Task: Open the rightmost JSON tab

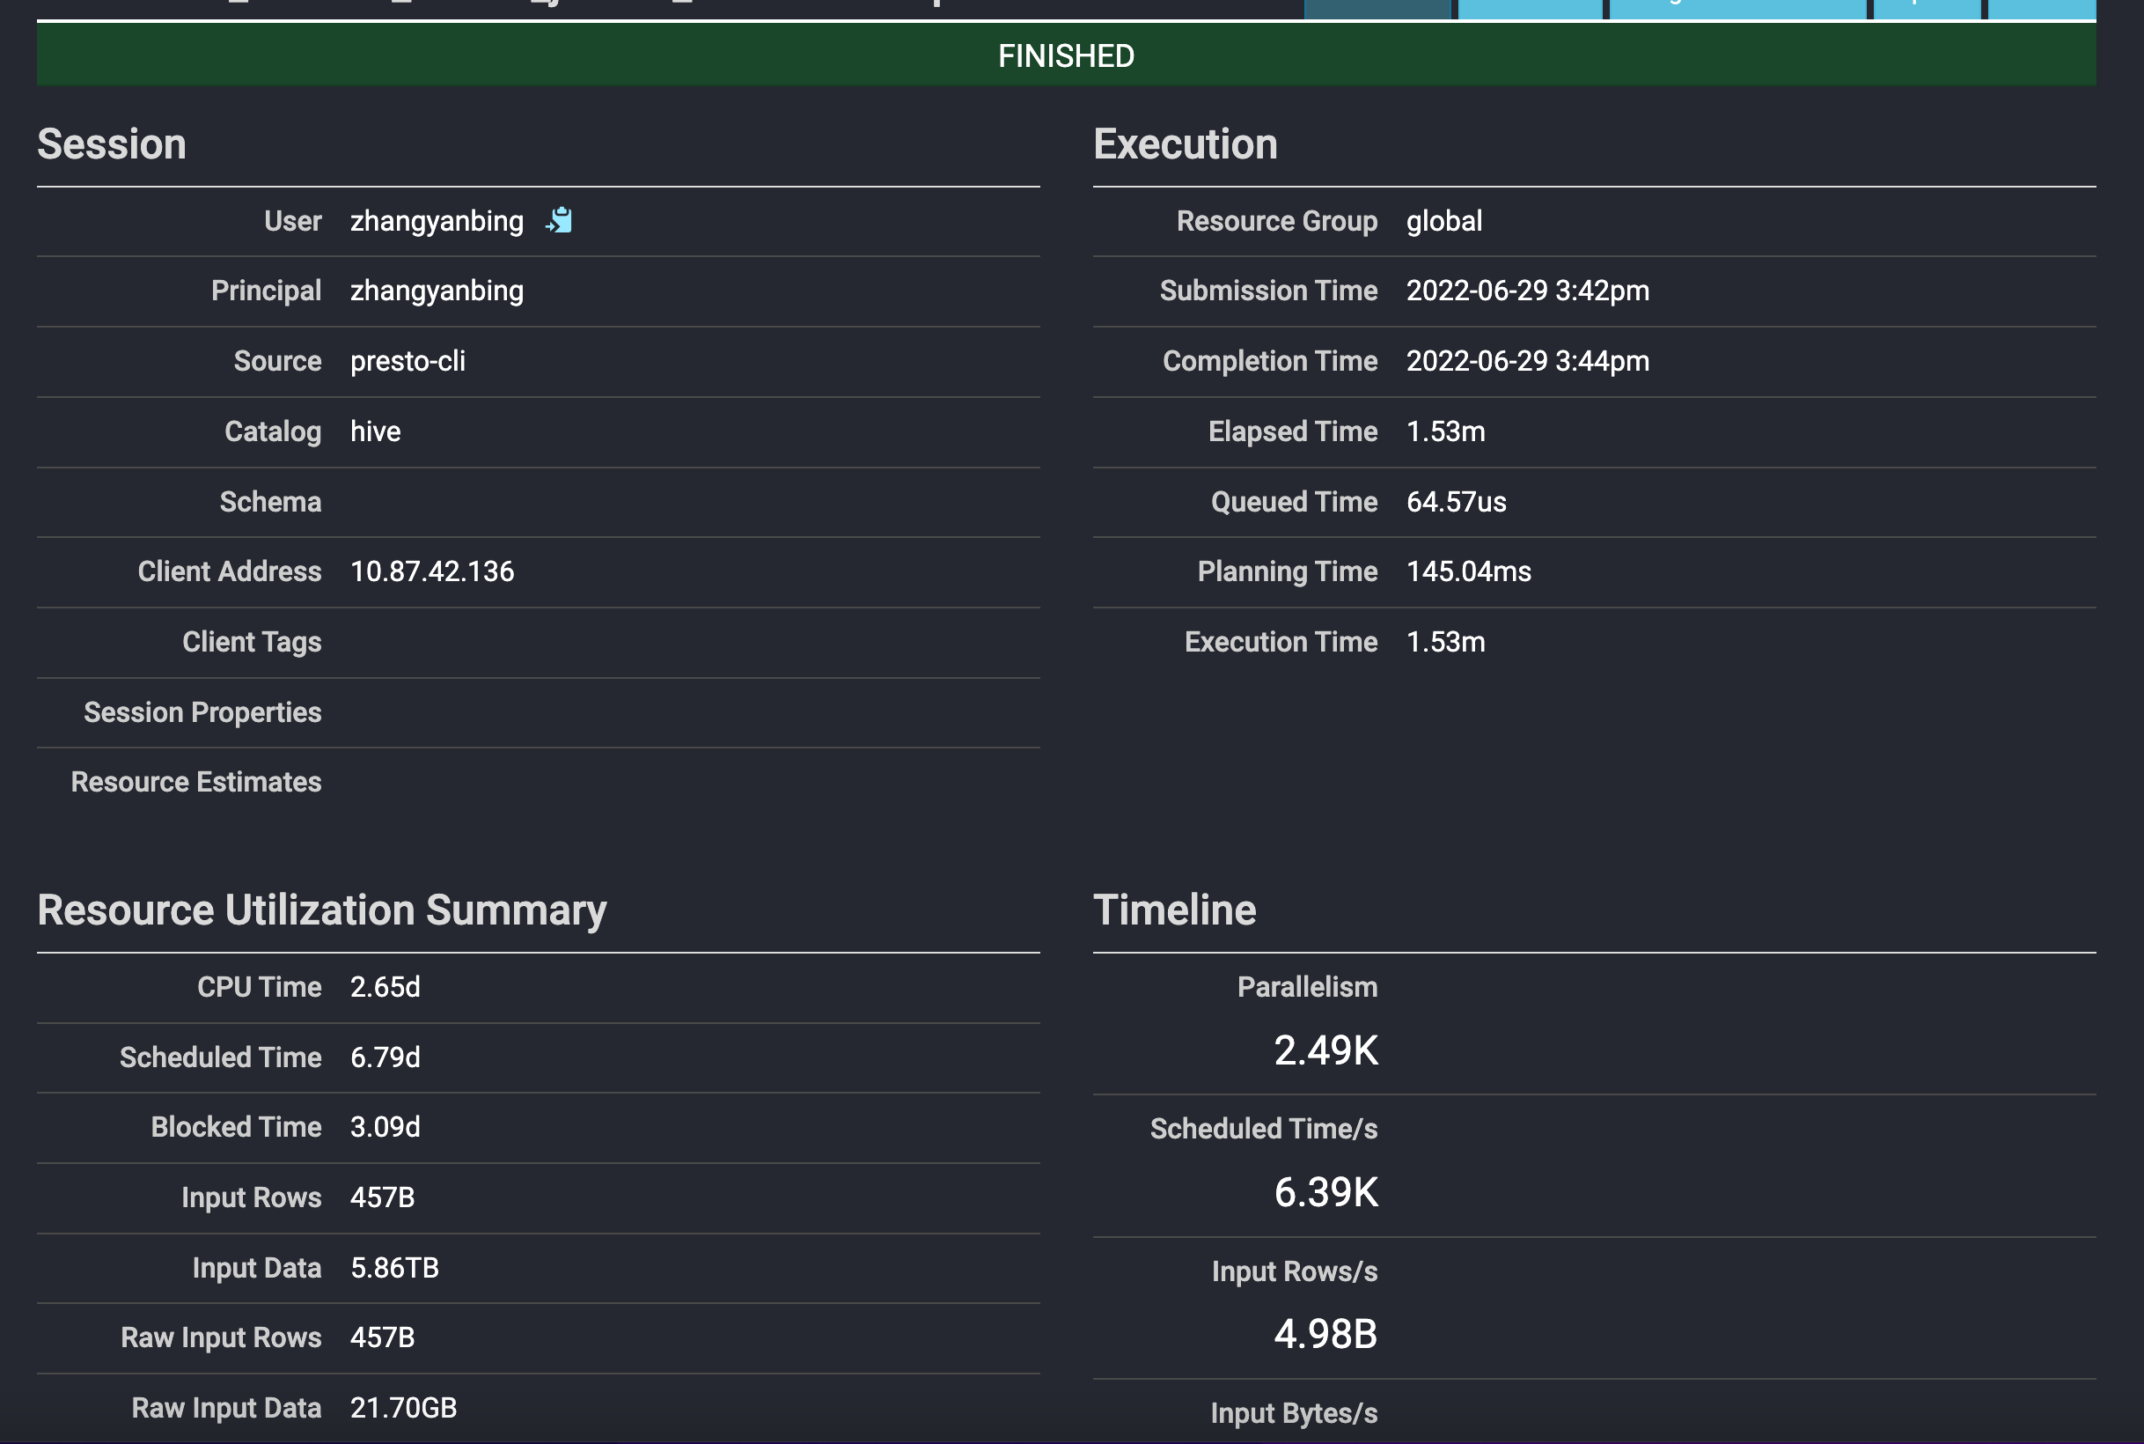Action: click(2041, 8)
